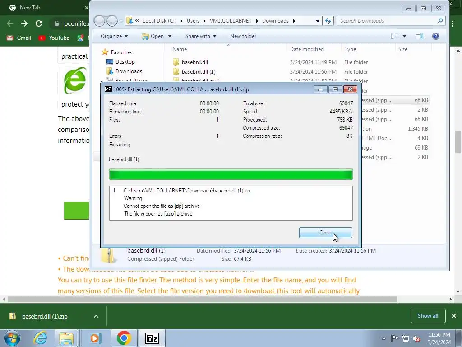The image size is (462, 347).
Task: Click Close in the 7-Zip extraction dialog
Action: click(325, 233)
